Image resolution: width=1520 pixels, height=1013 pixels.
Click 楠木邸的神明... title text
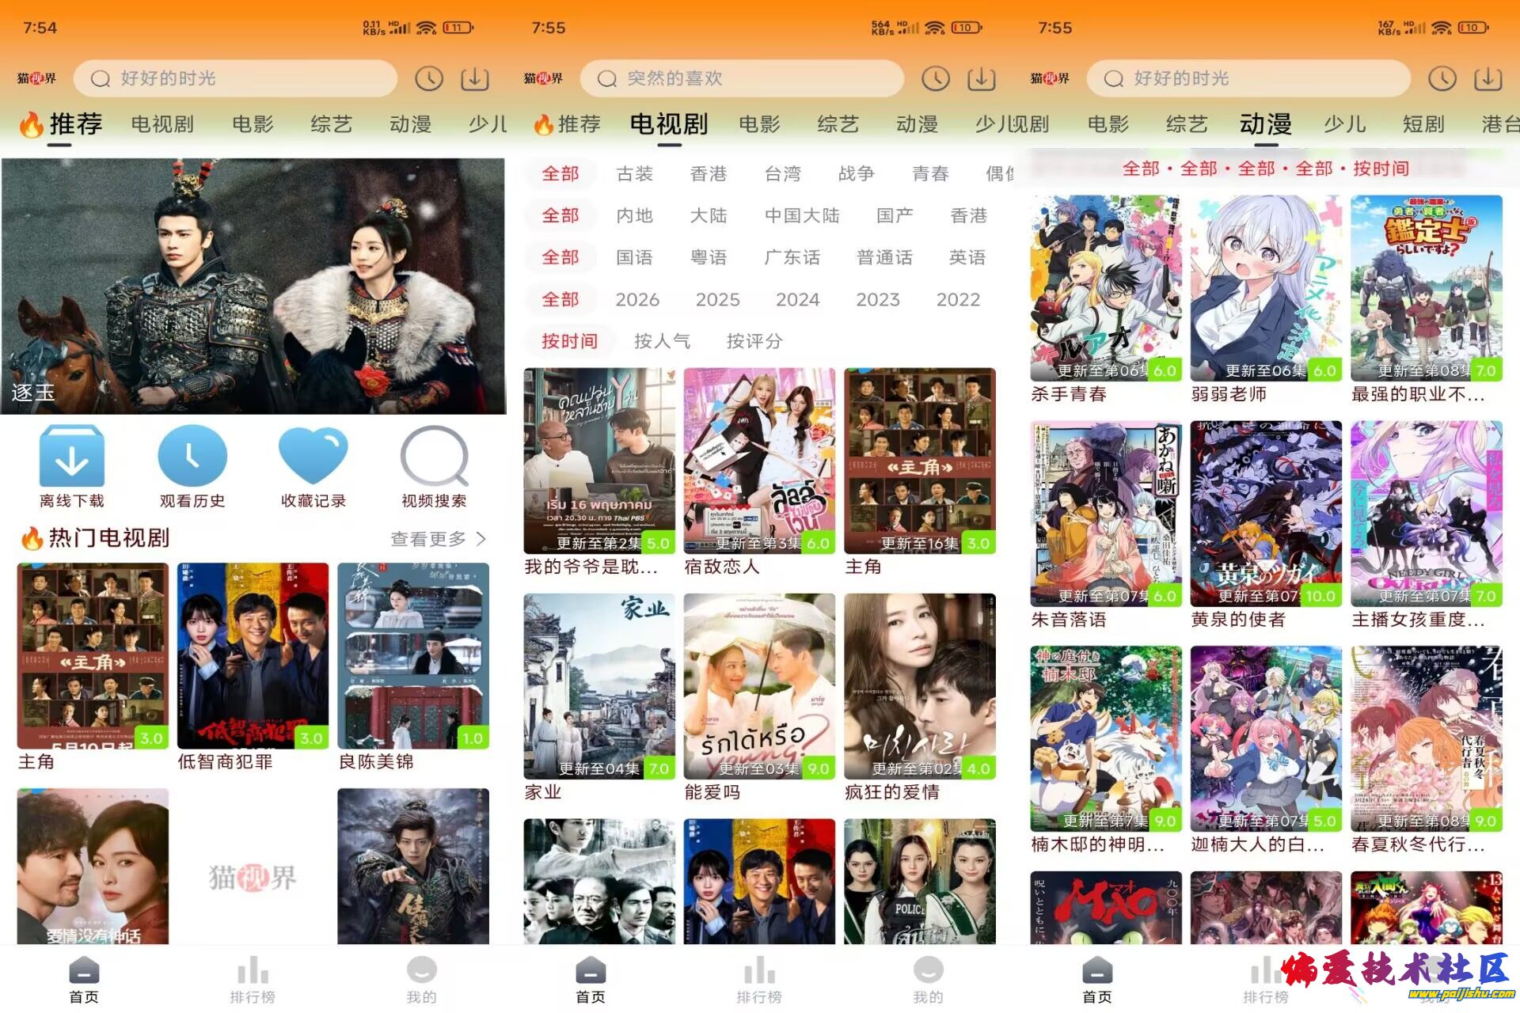point(1097,844)
